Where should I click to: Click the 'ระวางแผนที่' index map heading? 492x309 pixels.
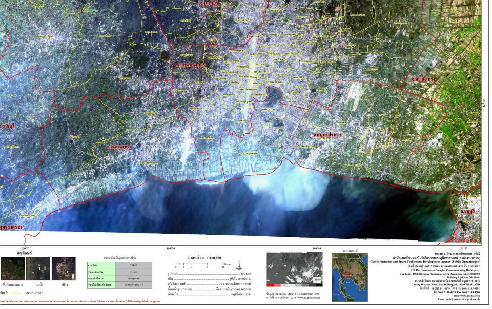click(x=350, y=251)
